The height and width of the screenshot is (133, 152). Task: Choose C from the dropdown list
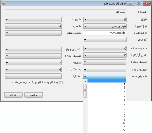coord(107,91)
